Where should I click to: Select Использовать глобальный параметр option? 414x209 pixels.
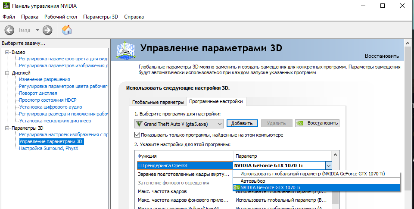316,174
